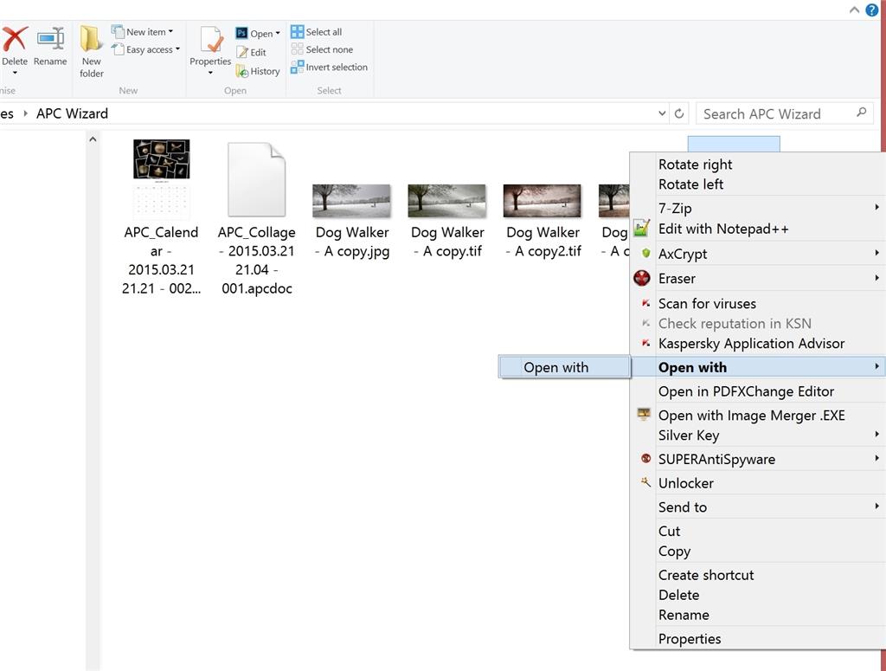Click the Unlocker wand icon
The image size is (886, 671).
click(645, 482)
